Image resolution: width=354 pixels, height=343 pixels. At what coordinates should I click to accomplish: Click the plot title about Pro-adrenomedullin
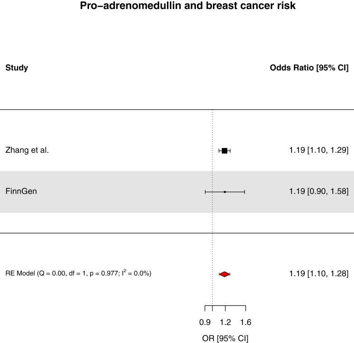(x=177, y=7)
